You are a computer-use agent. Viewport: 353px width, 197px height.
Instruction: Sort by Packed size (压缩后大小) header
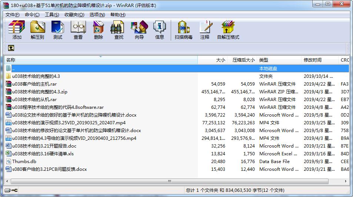242,60
